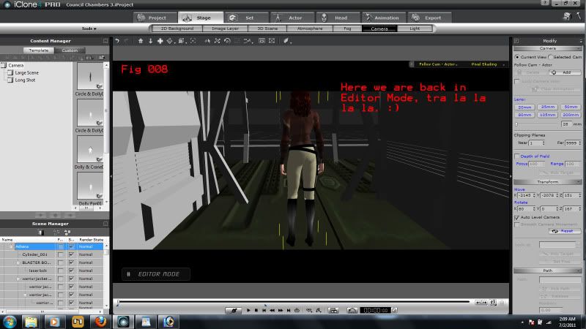The height and width of the screenshot is (329, 586).
Task: Switch to the Project main tab
Action: 155,18
